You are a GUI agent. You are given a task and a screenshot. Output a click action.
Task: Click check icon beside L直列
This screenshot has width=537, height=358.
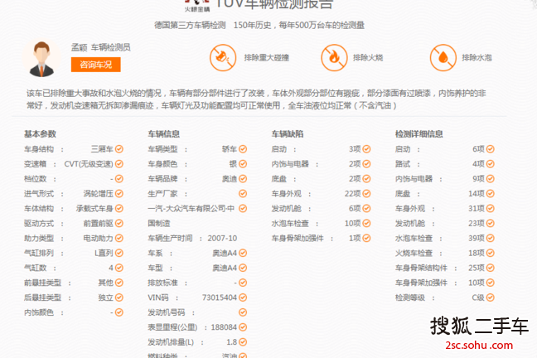coord(119,253)
